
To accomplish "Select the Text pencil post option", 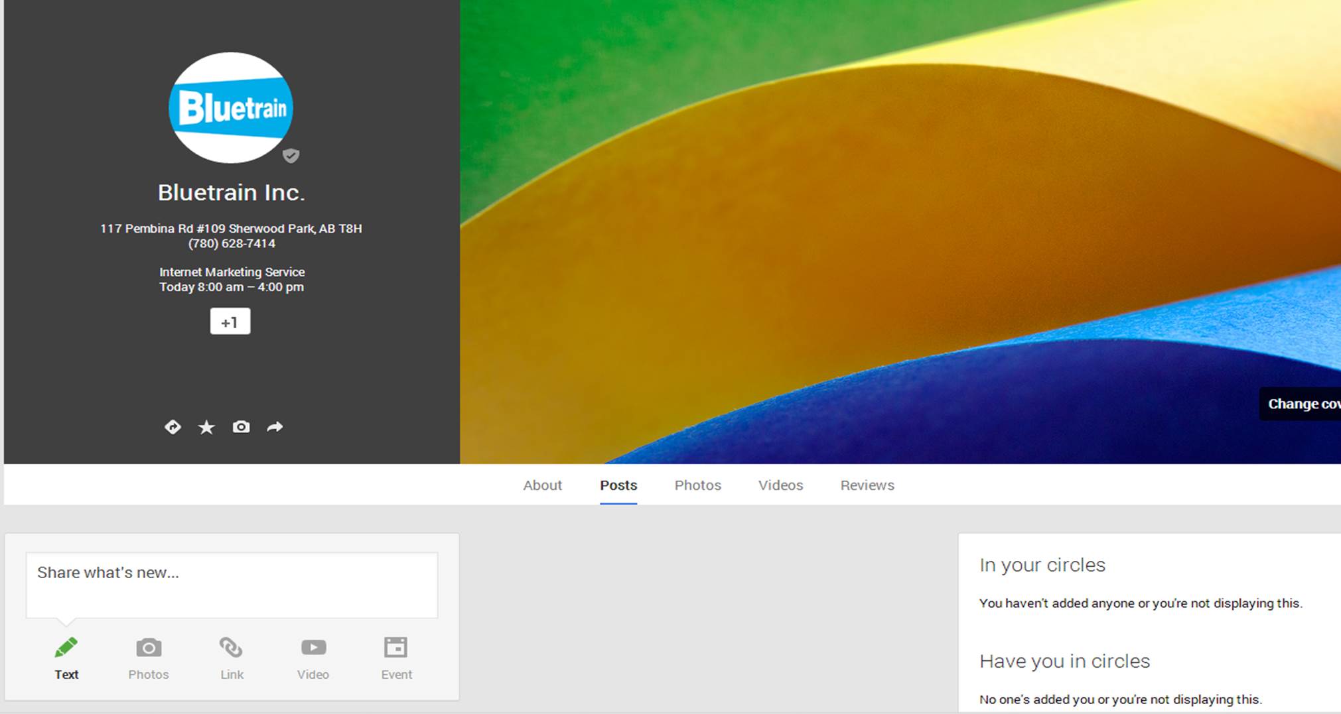I will point(66,659).
